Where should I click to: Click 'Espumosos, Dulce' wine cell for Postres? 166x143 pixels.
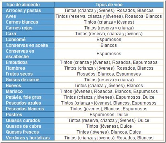[x=109, y=115]
